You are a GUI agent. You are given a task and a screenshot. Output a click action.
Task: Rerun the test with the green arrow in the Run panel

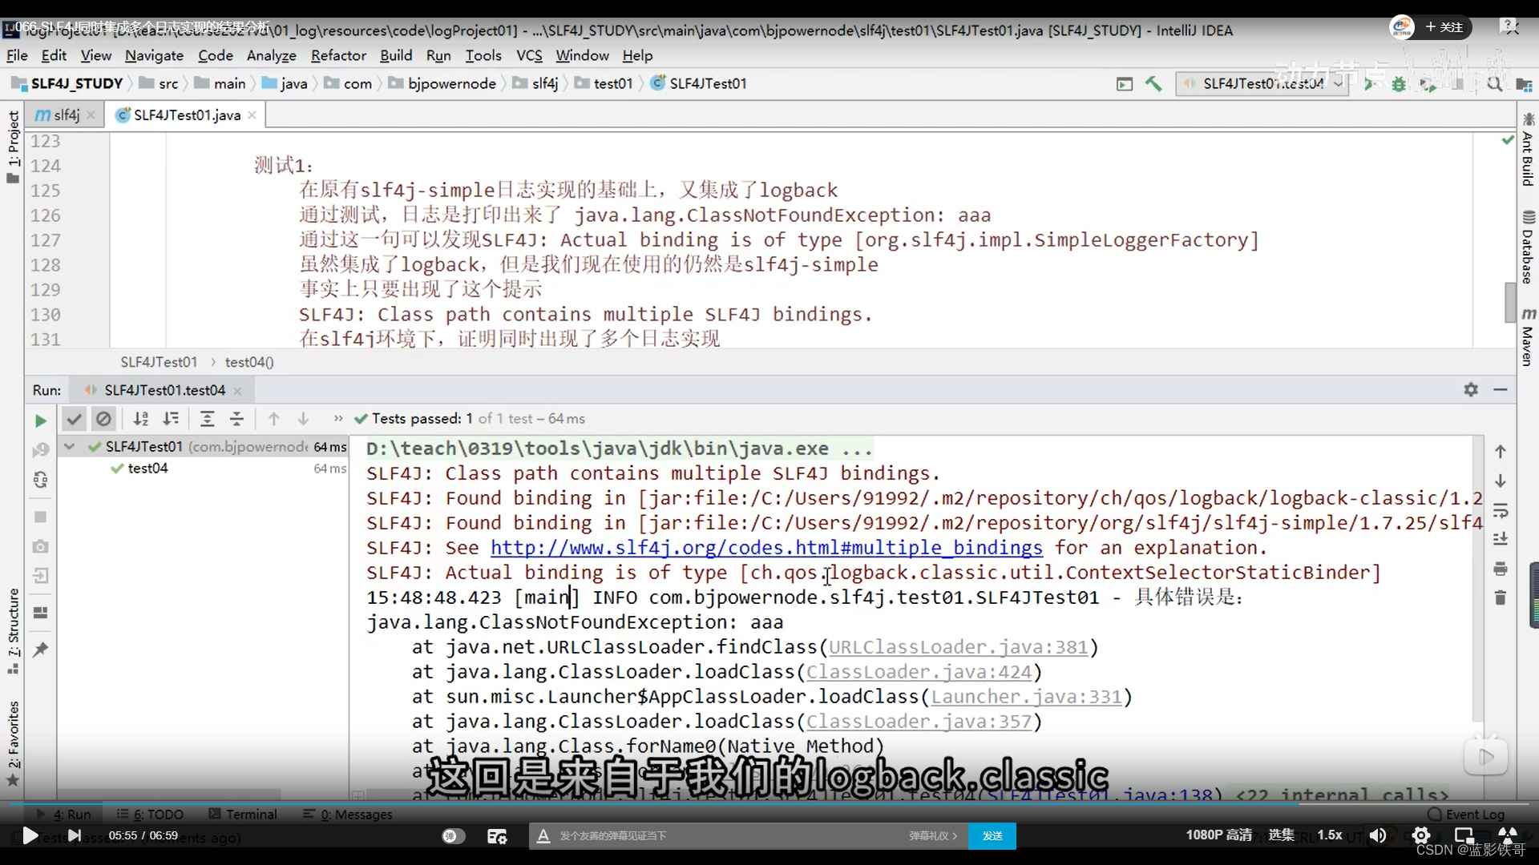coord(40,420)
